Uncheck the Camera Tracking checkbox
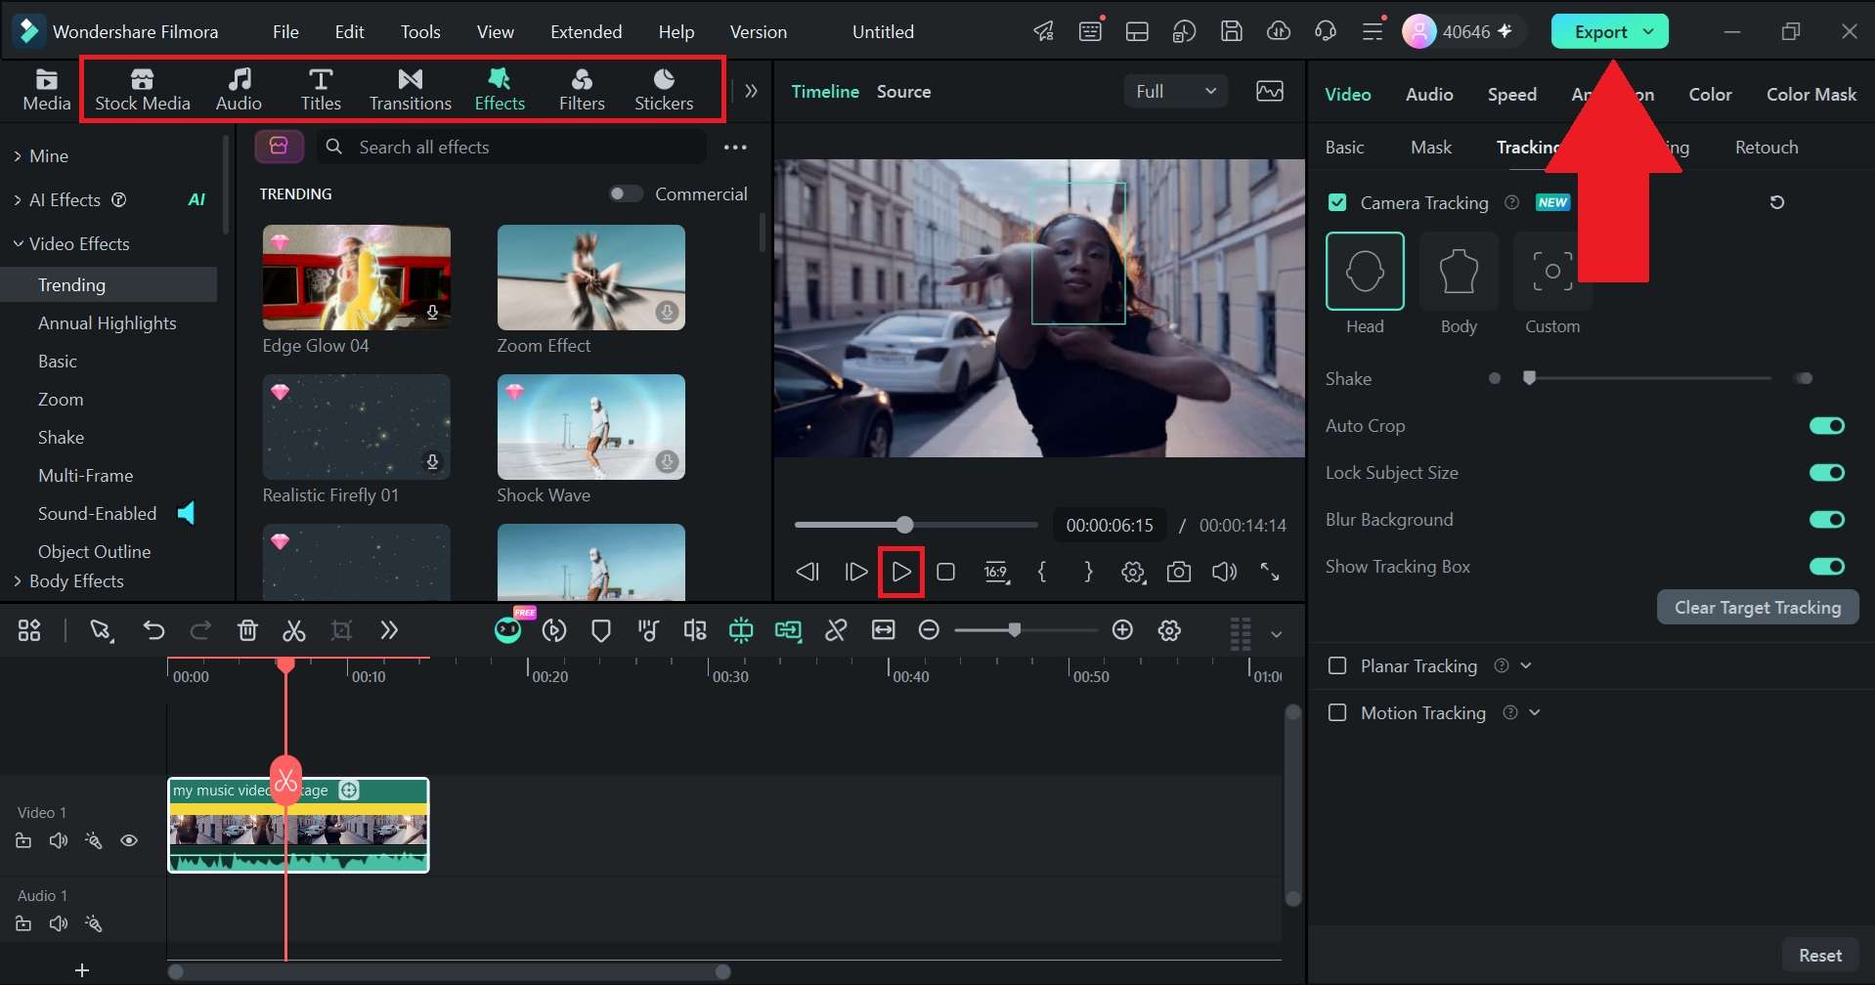 coord(1337,202)
